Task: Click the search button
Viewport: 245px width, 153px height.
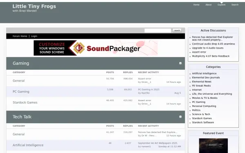Action: [x=177, y=31]
